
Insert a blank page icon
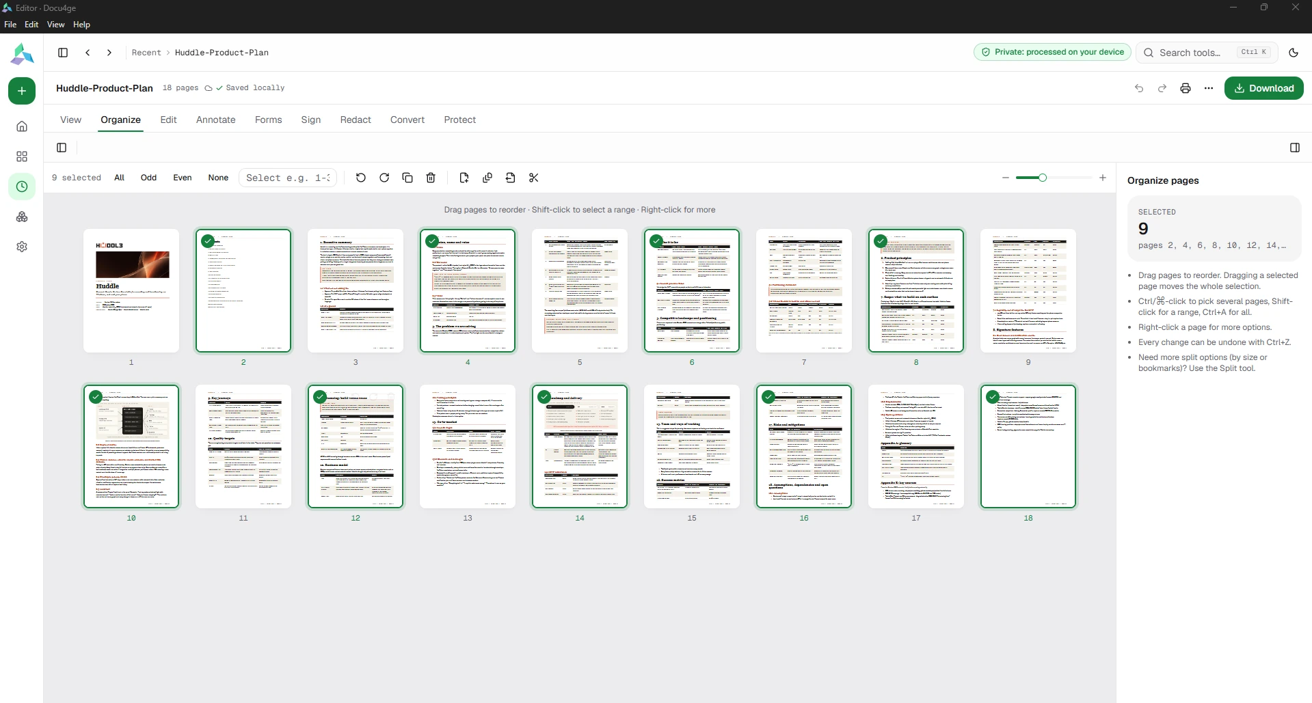[x=464, y=178]
